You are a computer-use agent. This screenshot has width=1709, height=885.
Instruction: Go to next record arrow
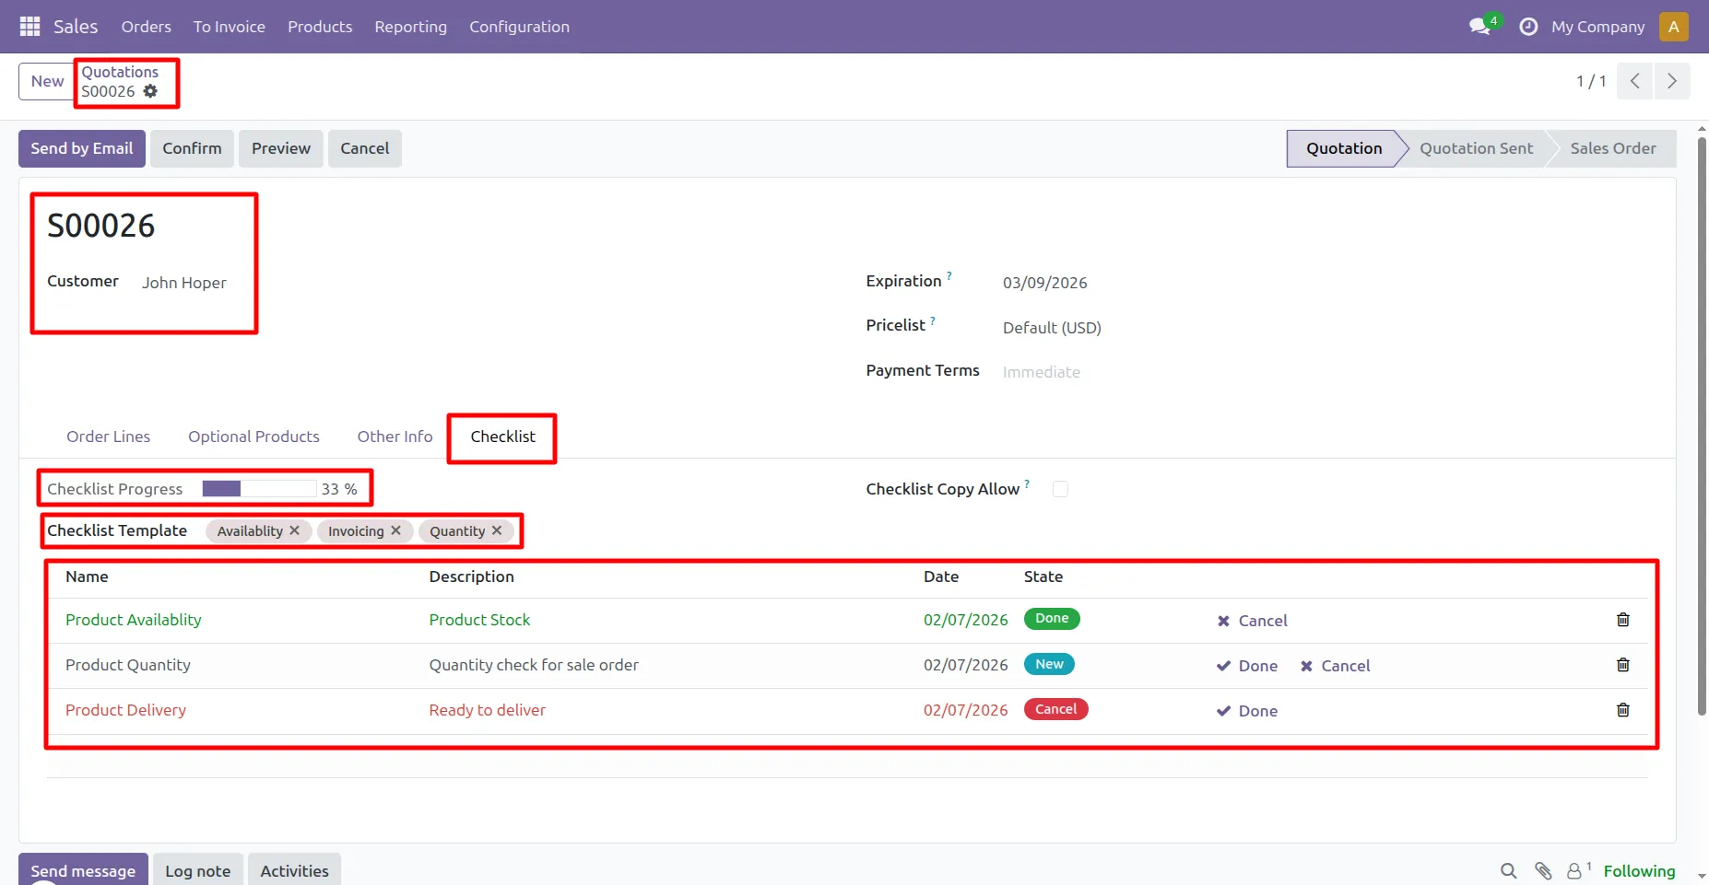[1671, 81]
